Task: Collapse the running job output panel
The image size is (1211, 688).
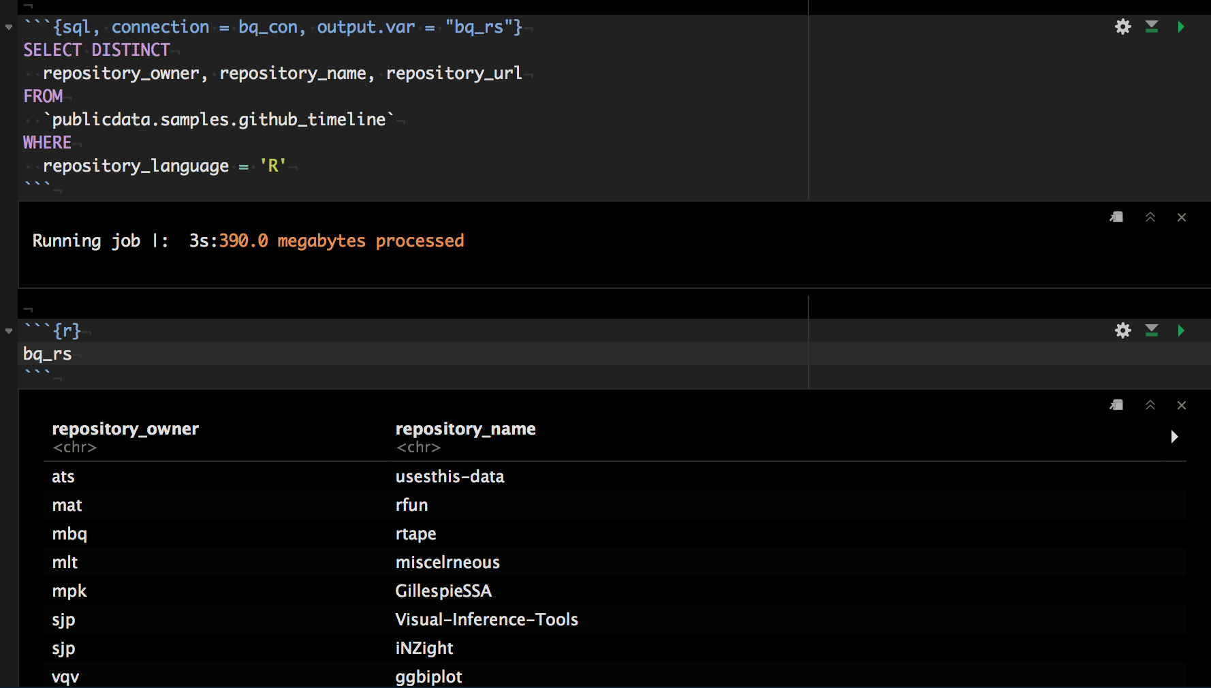Action: [x=1150, y=217]
